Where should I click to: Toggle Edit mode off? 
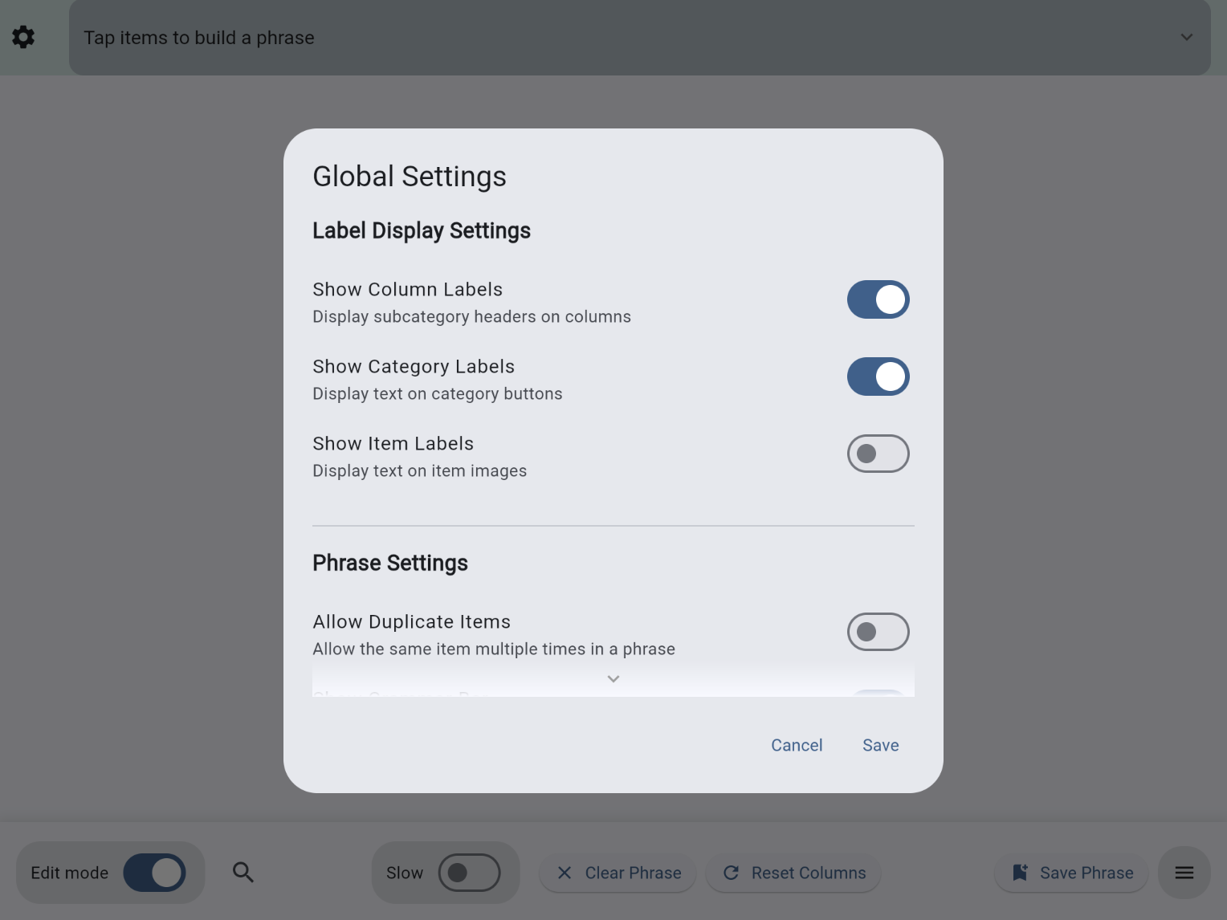pos(154,873)
